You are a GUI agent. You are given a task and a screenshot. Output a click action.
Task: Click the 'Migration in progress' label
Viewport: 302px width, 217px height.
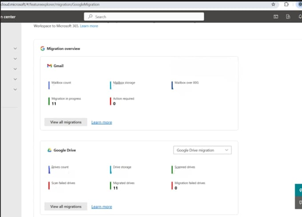66,99
